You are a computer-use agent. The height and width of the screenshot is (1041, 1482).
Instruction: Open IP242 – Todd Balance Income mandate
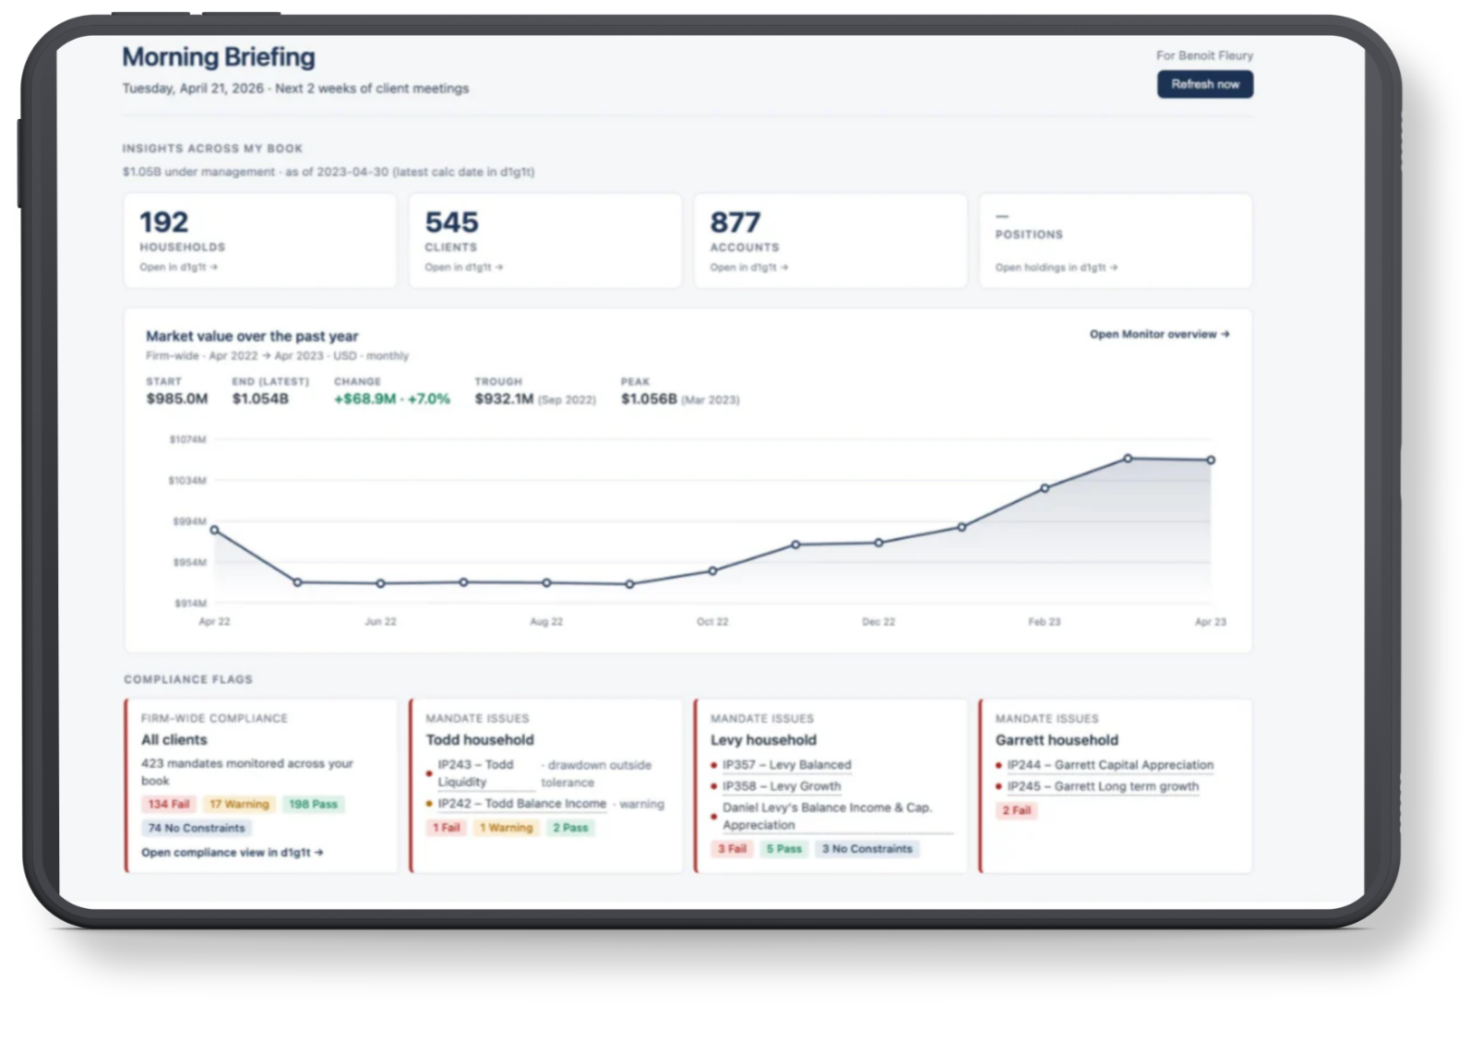[x=521, y=804]
